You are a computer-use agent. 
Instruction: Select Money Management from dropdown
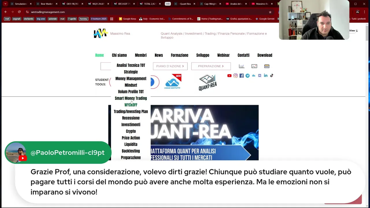131,79
